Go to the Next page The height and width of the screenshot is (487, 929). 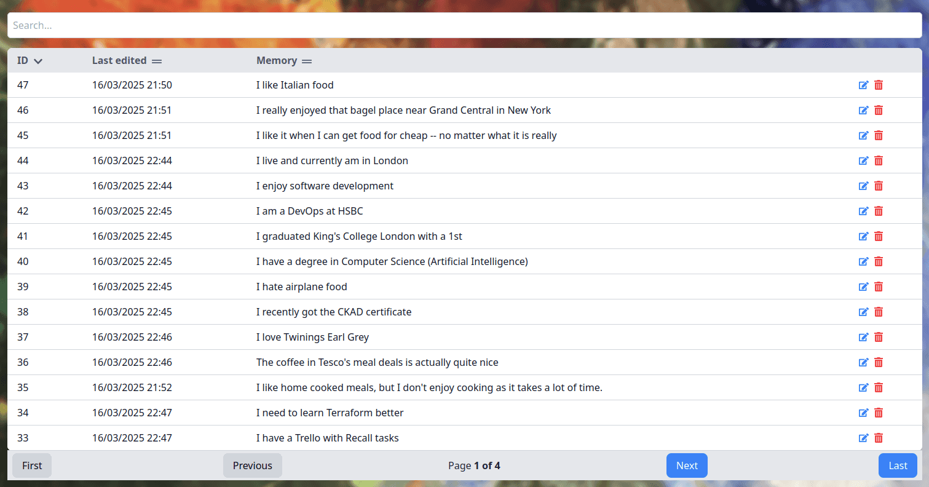click(687, 465)
